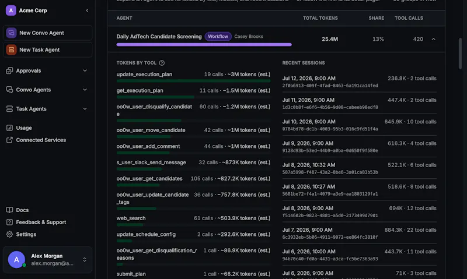Screen dimensions: 467x279
Task: Click the New Task Agent icon
Action: coord(11,50)
